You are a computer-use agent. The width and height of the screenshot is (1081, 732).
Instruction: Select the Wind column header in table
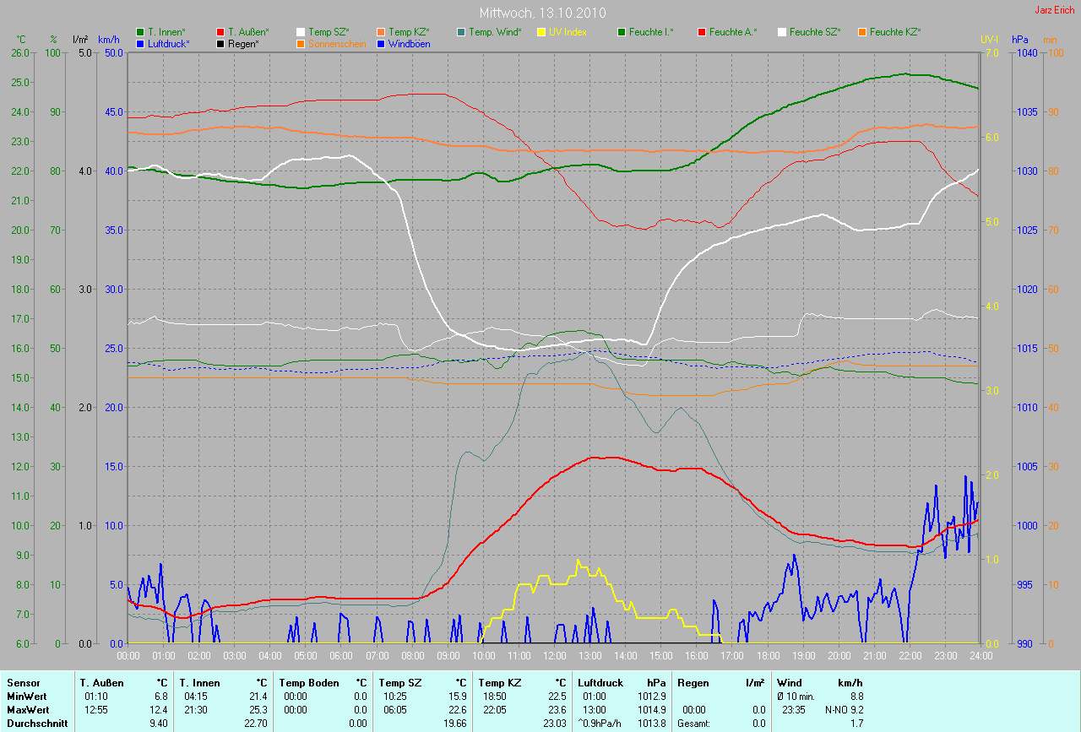[790, 682]
